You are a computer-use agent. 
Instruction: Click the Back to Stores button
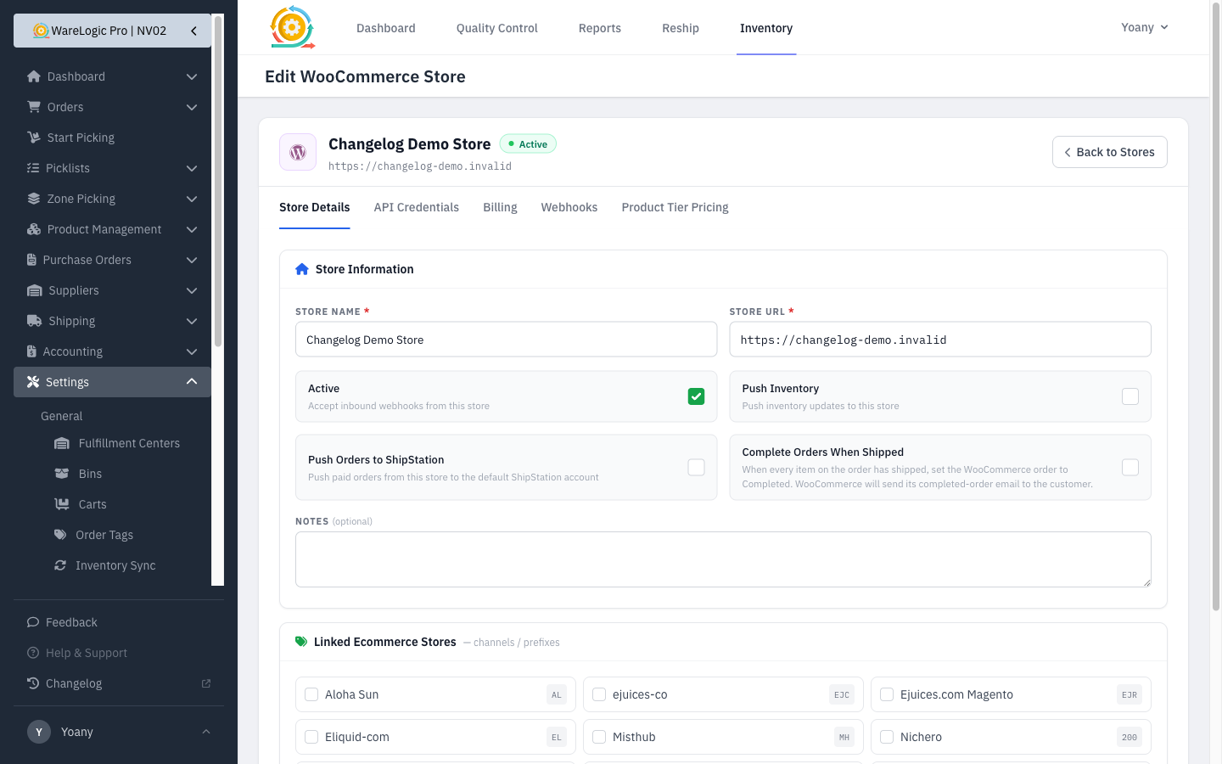pyautogui.click(x=1110, y=152)
